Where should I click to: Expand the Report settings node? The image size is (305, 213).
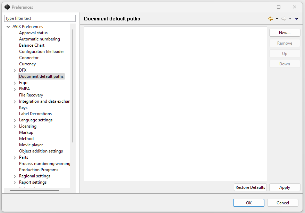click(x=15, y=183)
